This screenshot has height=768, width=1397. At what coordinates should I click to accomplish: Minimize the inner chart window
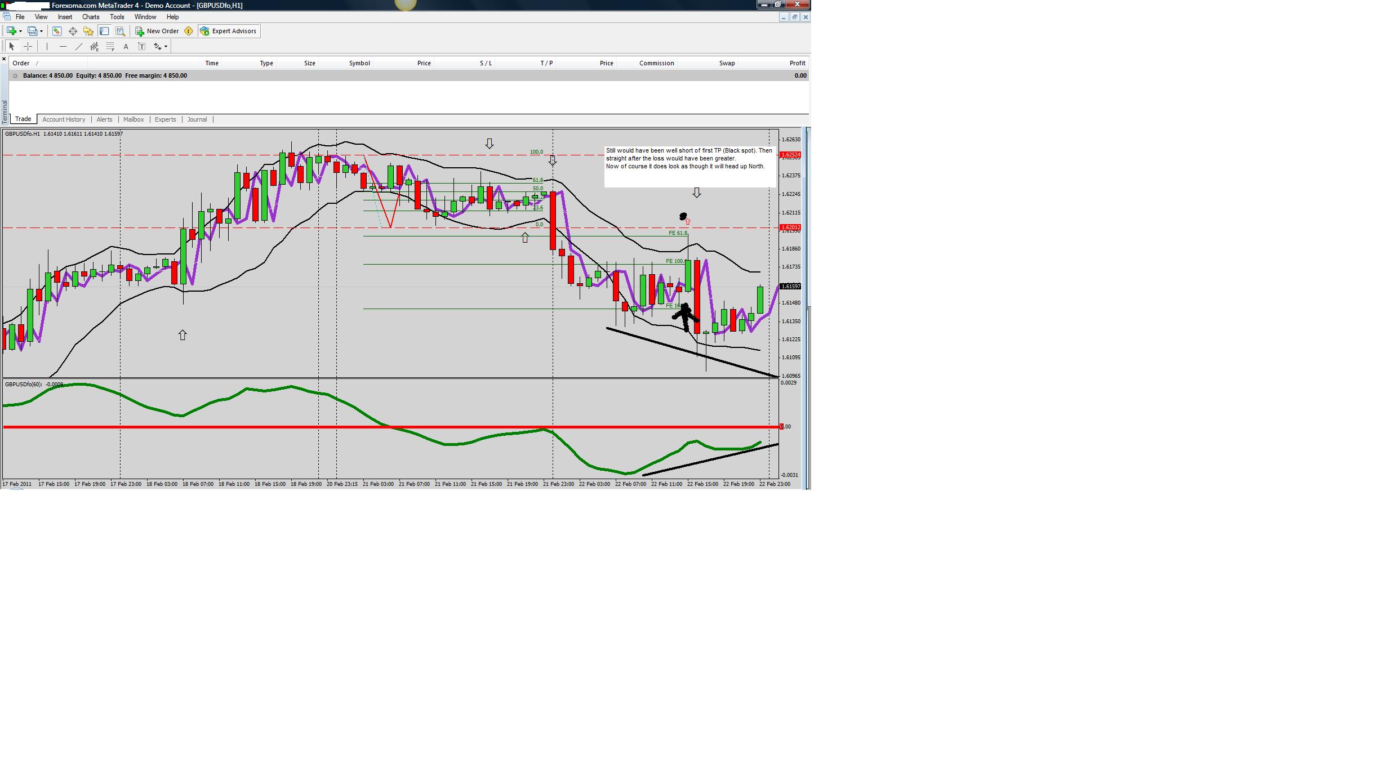(x=784, y=17)
